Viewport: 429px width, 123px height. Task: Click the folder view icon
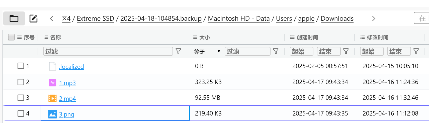pyautogui.click(x=14, y=18)
